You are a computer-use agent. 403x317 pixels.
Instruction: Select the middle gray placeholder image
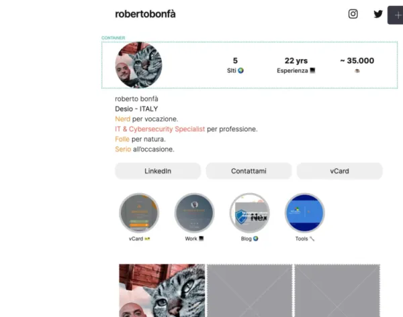(250, 291)
